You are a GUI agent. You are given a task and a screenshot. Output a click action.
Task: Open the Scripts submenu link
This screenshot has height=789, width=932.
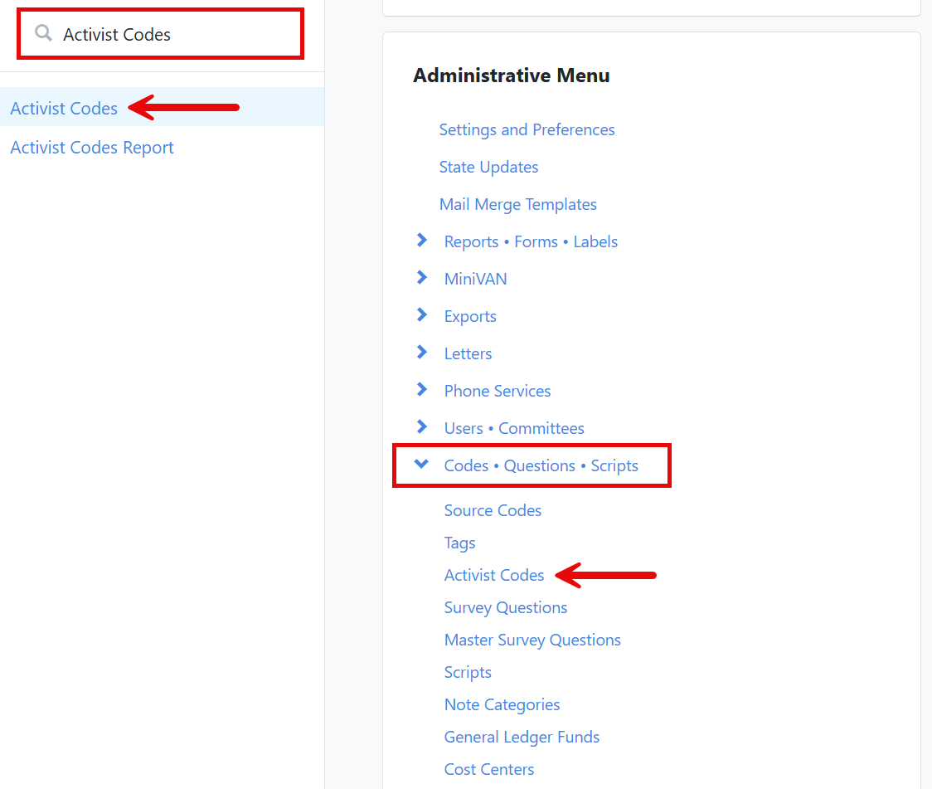468,673
